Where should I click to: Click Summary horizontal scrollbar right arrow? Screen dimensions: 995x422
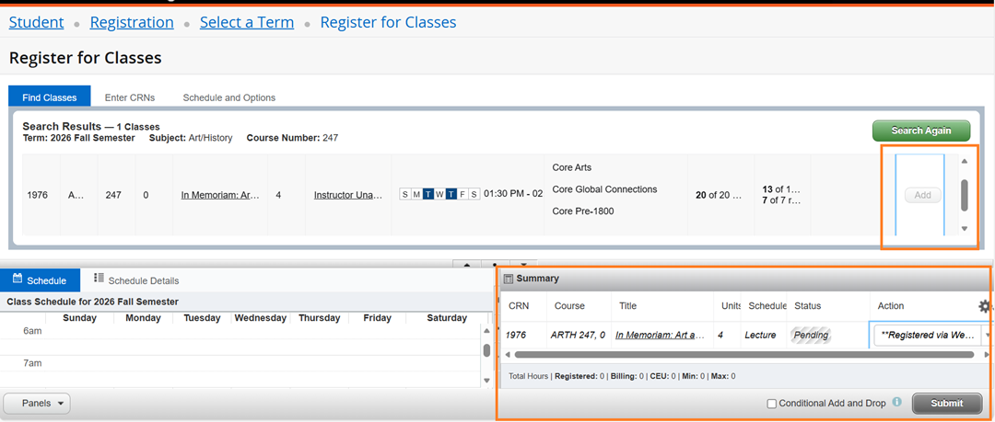[x=986, y=354]
